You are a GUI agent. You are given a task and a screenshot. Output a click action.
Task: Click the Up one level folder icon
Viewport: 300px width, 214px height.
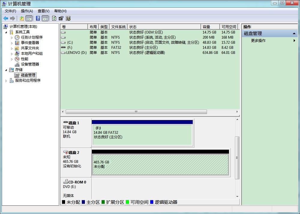click(x=22, y=18)
